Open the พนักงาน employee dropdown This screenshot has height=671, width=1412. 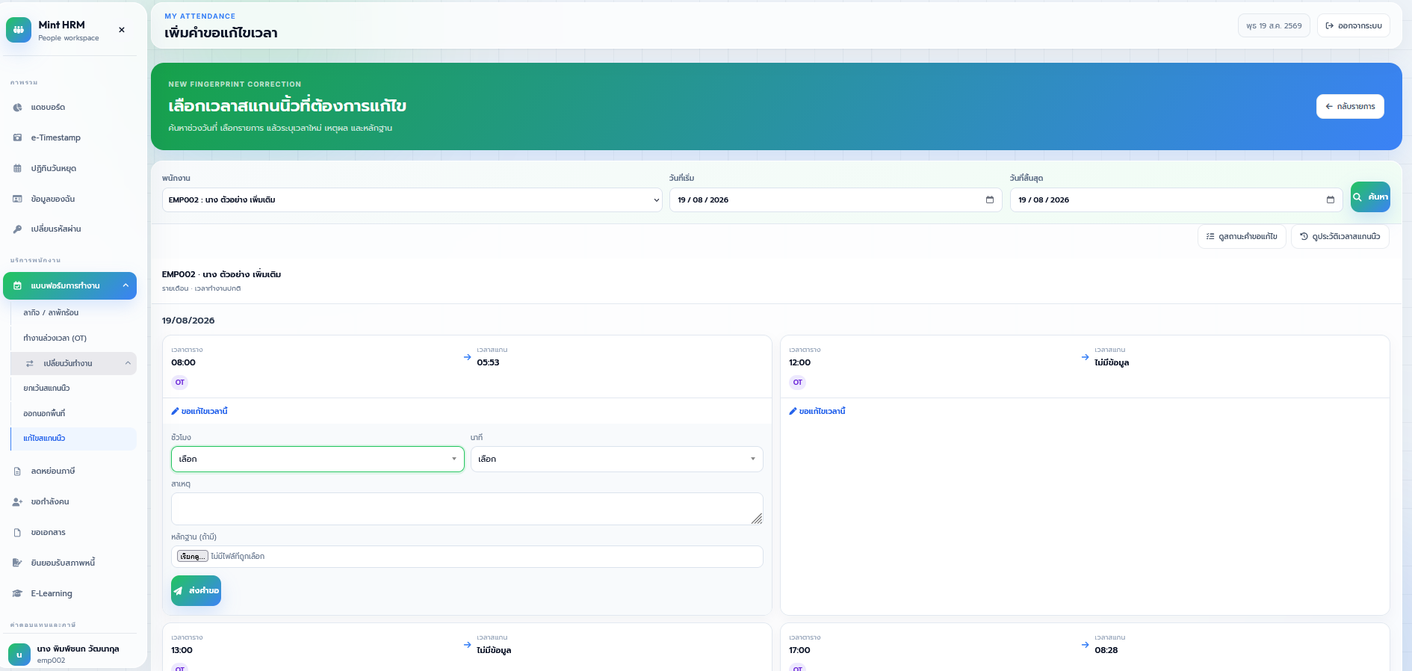(412, 200)
